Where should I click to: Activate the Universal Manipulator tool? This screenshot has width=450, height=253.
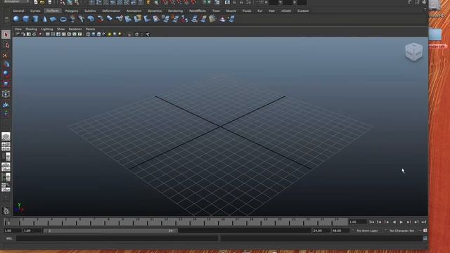(x=6, y=93)
